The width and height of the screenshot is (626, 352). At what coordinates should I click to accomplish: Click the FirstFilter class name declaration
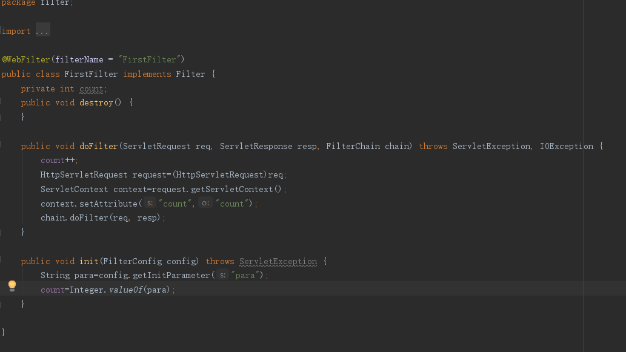click(91, 75)
